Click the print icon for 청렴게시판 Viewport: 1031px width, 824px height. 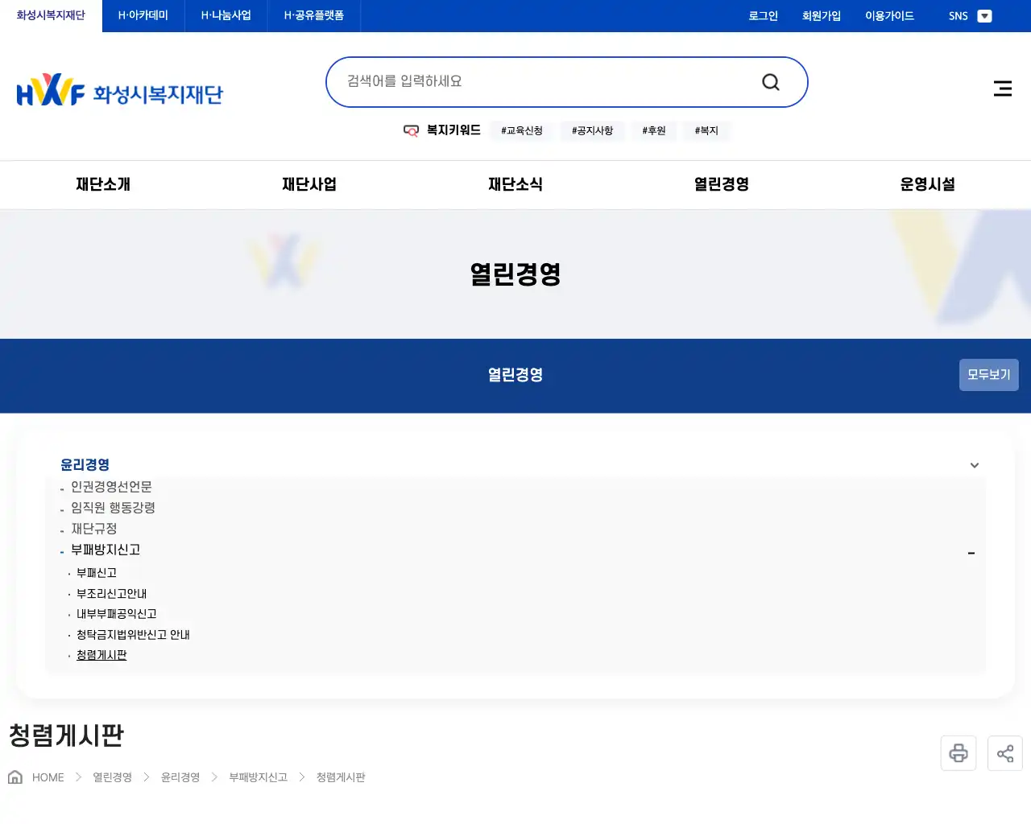[958, 752]
